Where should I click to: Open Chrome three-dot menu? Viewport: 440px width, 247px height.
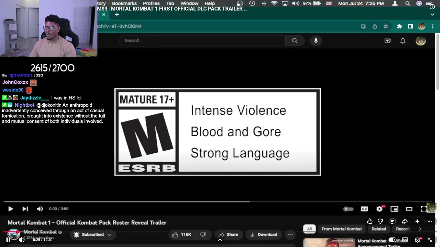(x=432, y=26)
